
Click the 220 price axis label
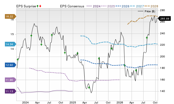point(162,45)
